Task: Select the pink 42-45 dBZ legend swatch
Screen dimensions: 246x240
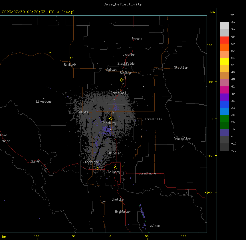Action: point(224,83)
